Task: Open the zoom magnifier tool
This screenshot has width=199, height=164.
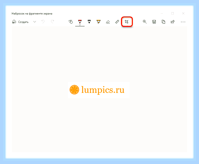Action: click(145, 22)
